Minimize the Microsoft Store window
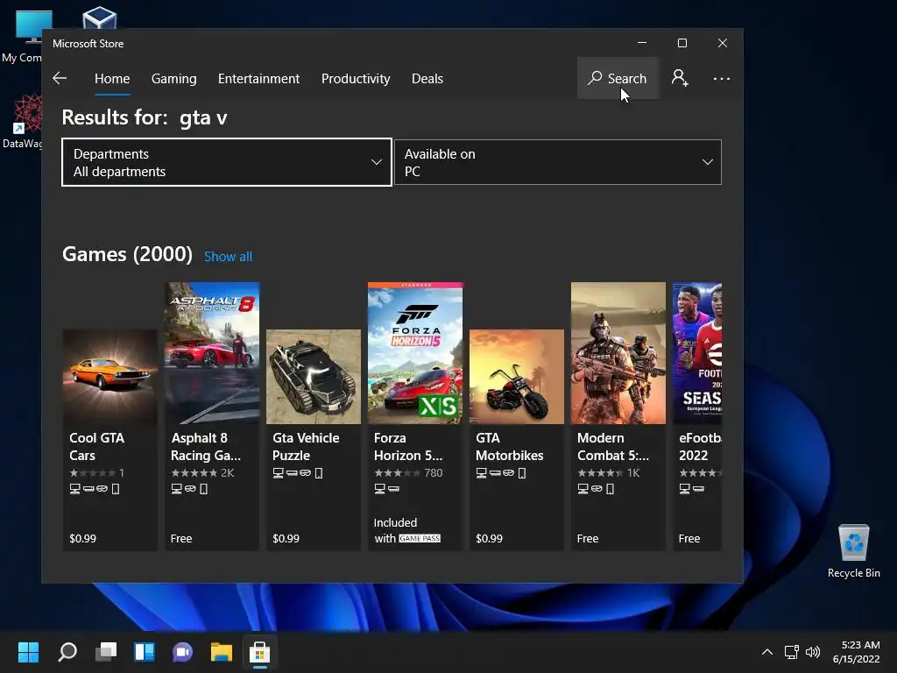Image resolution: width=897 pixels, height=673 pixels. click(642, 43)
